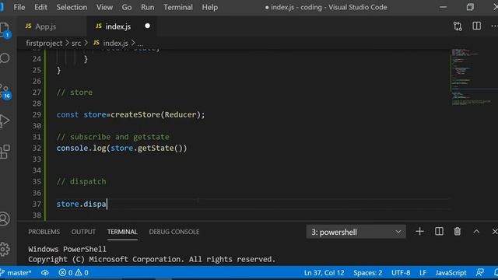The height and width of the screenshot is (280, 498).
Task: Restore down the VS Code window
Action: click(x=470, y=7)
